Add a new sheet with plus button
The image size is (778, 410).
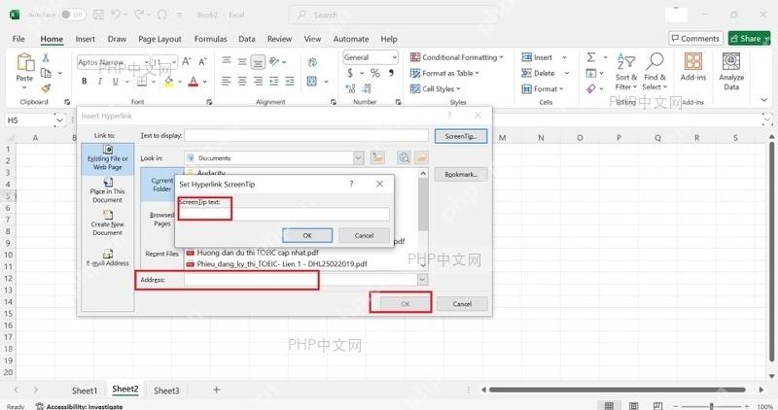click(216, 390)
